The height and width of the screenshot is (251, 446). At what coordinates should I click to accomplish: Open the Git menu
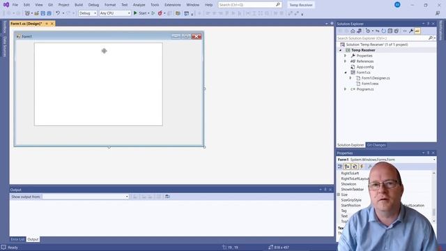50,5
